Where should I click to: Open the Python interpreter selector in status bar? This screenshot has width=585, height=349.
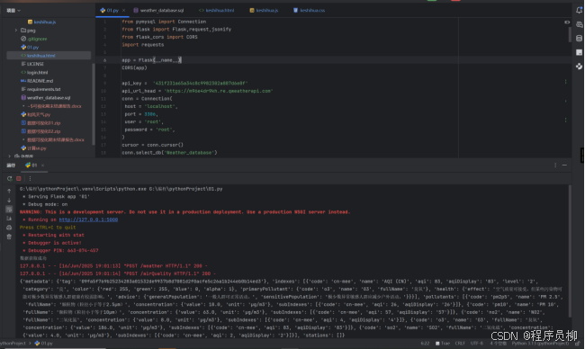click(540, 344)
